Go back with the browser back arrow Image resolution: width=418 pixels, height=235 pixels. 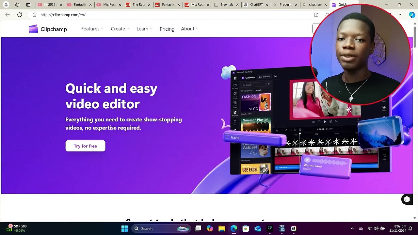tap(8, 15)
